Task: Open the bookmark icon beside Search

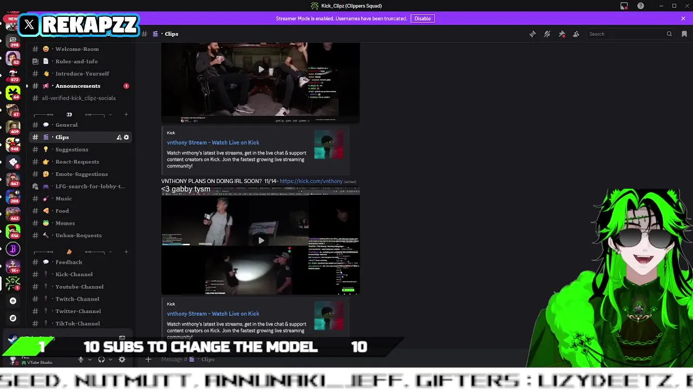Action: click(684, 34)
